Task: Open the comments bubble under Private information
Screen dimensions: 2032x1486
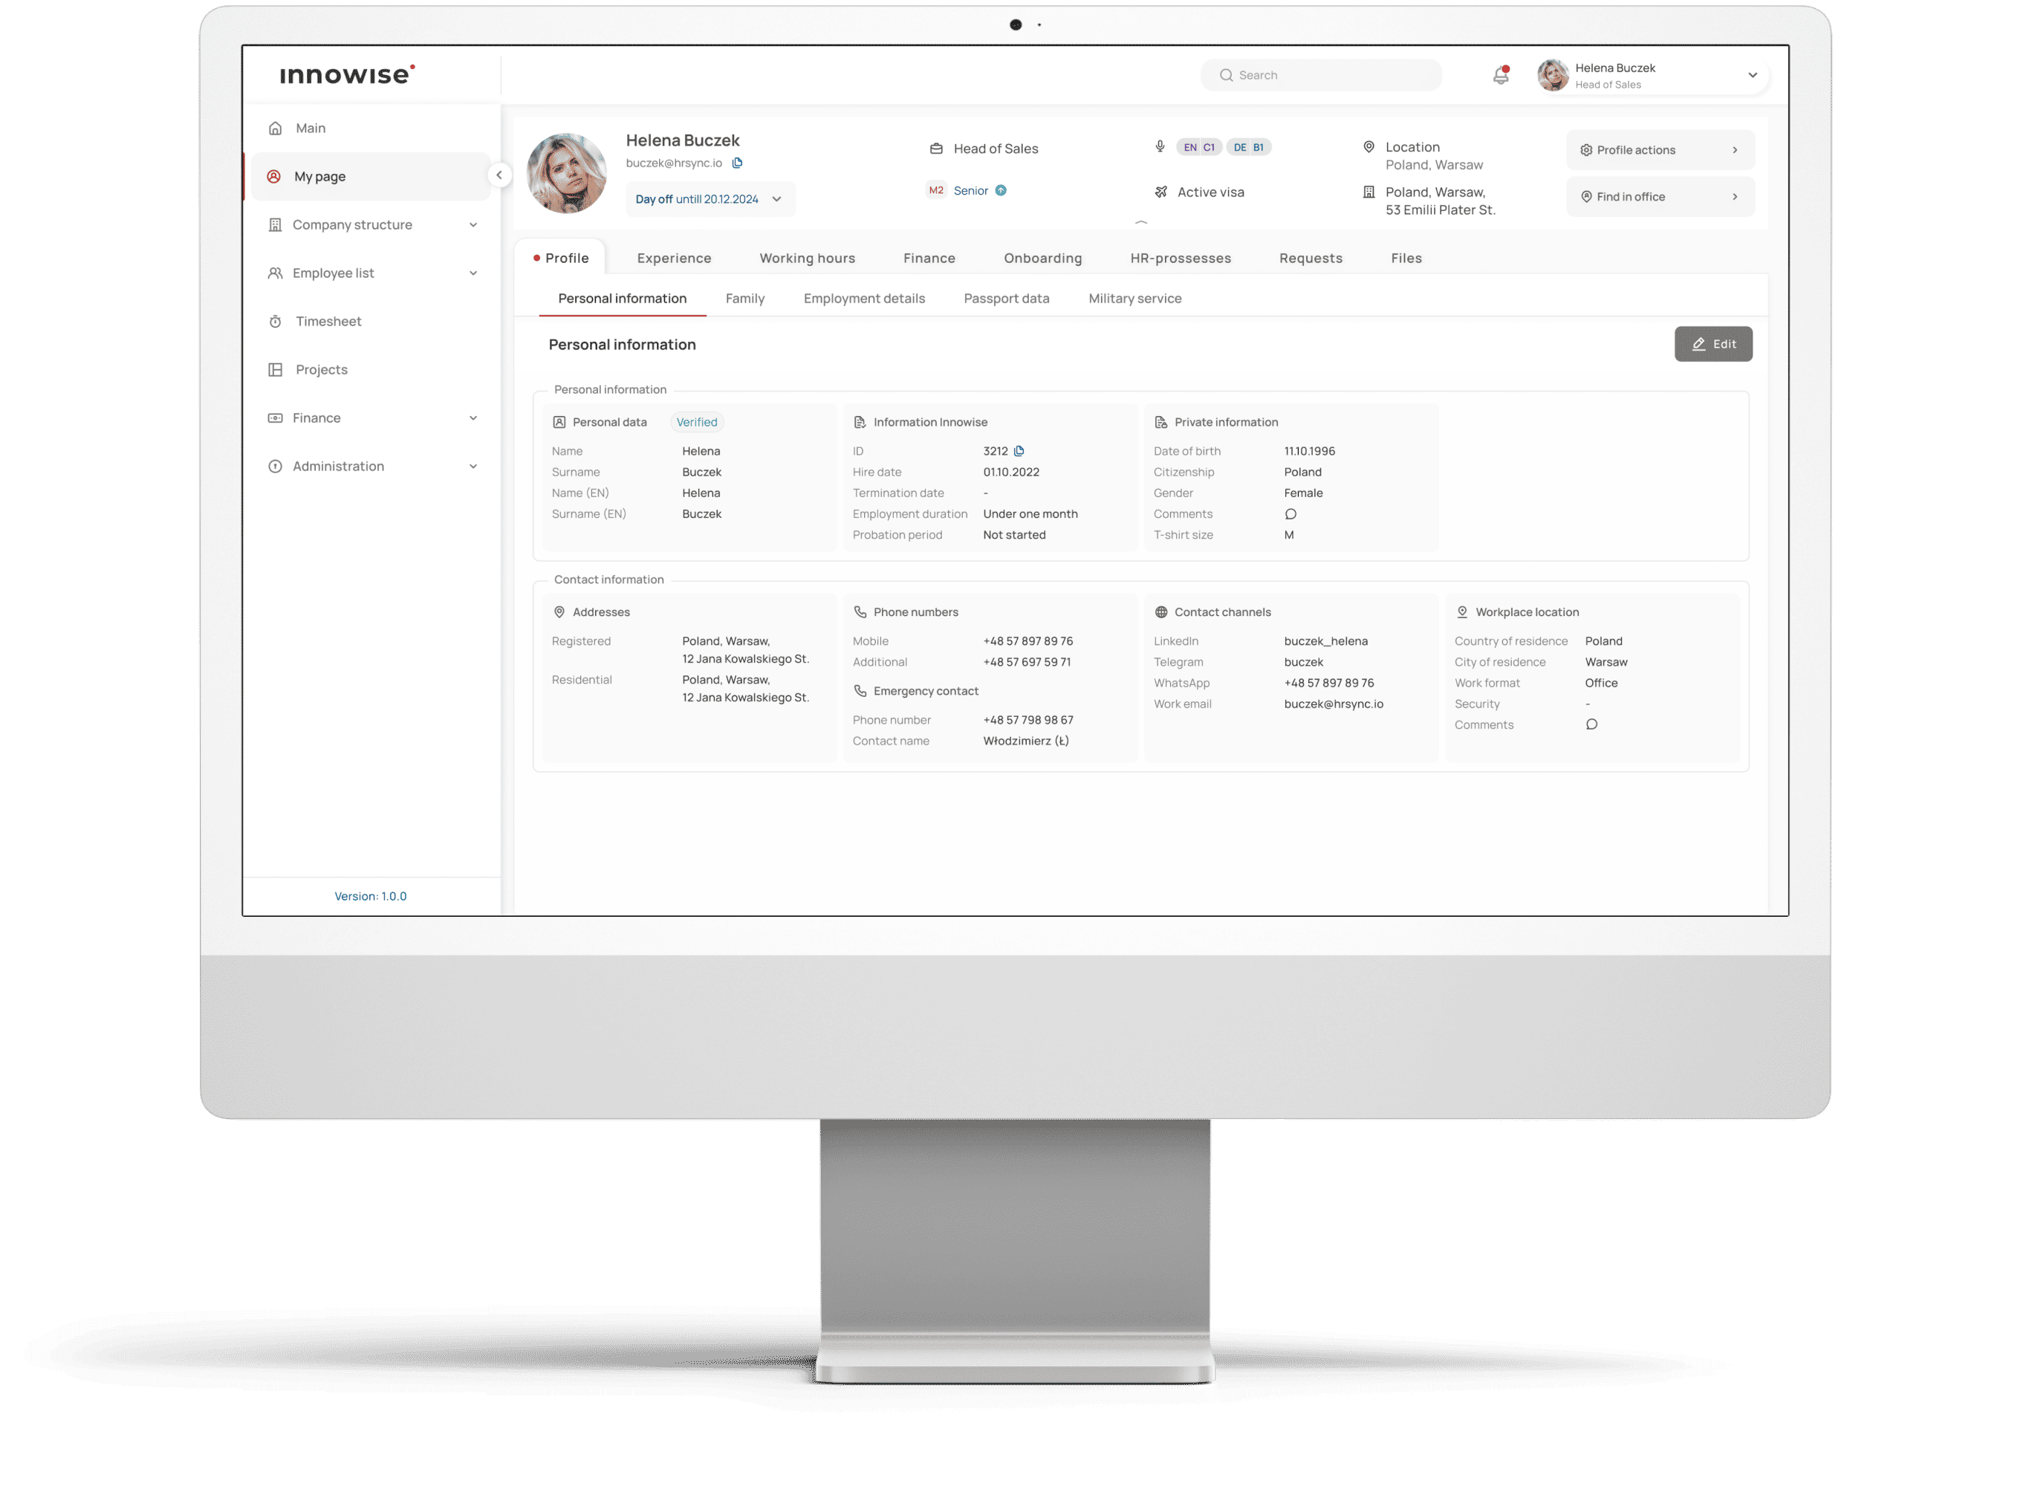Action: pyautogui.click(x=1291, y=513)
